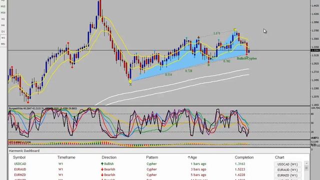Select the W1 timeframe button

click(x=3, y=38)
